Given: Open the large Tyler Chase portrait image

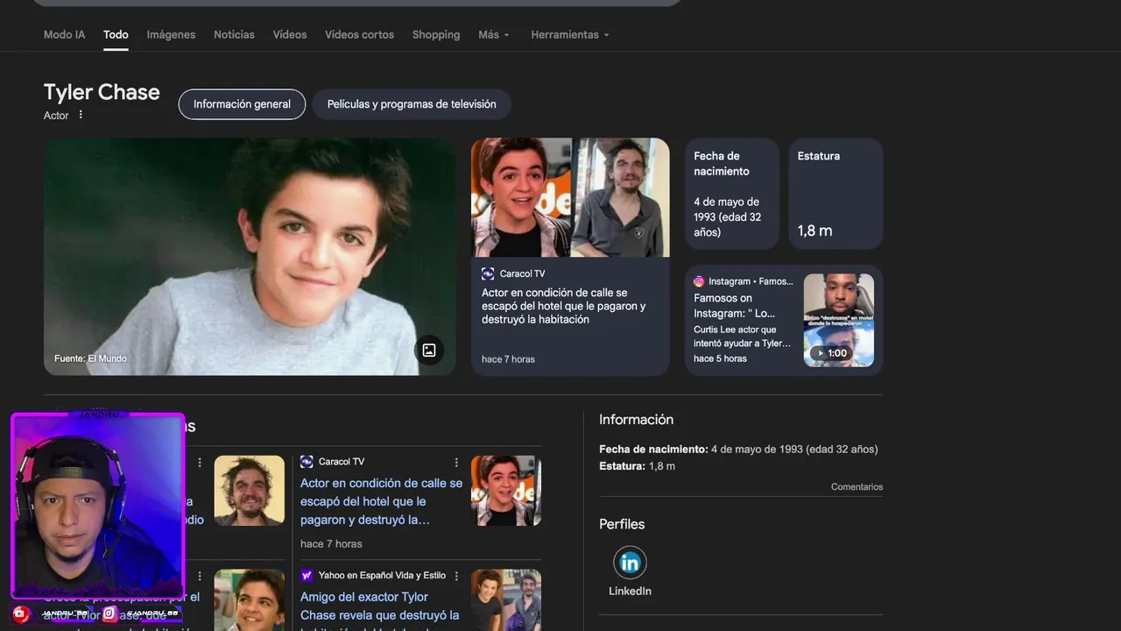Looking at the screenshot, I should [x=250, y=257].
